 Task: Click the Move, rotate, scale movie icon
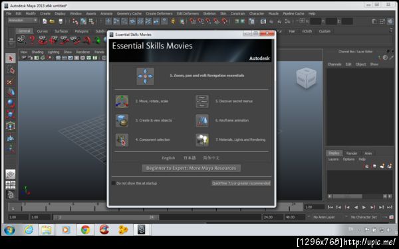tap(122, 102)
